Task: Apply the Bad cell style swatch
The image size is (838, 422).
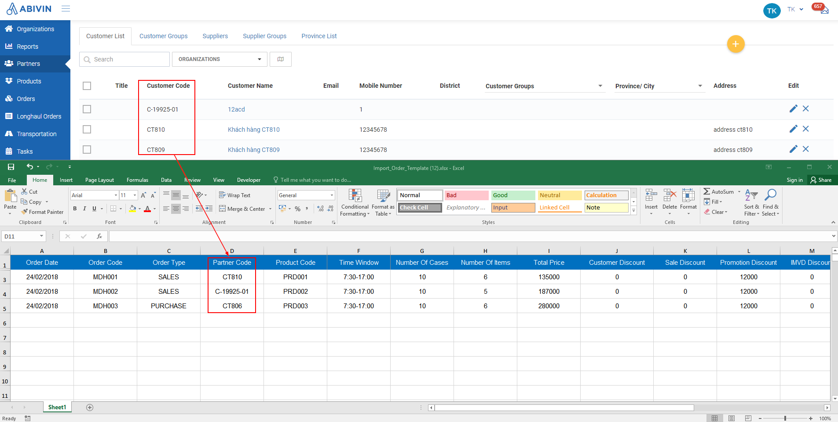Action: pos(466,195)
